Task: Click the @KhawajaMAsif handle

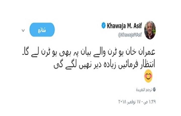Action: [x=130, y=35]
